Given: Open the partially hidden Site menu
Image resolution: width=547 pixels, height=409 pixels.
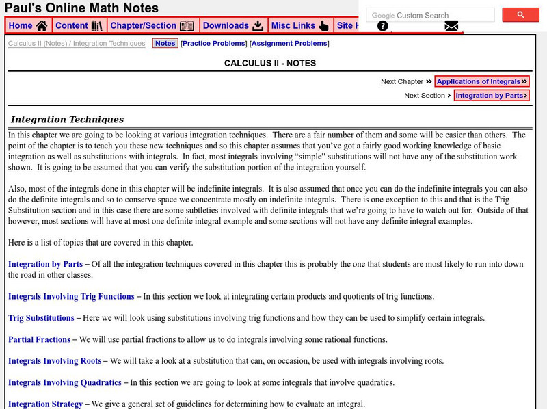Looking at the screenshot, I should pyautogui.click(x=347, y=25).
